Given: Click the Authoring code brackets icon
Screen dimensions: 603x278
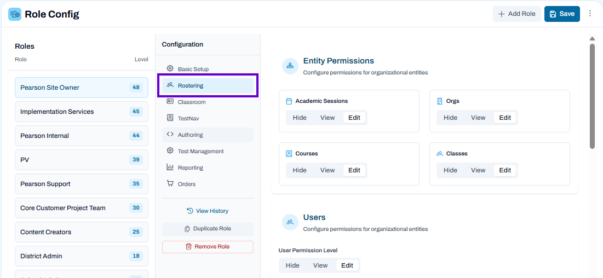Looking at the screenshot, I should (170, 135).
